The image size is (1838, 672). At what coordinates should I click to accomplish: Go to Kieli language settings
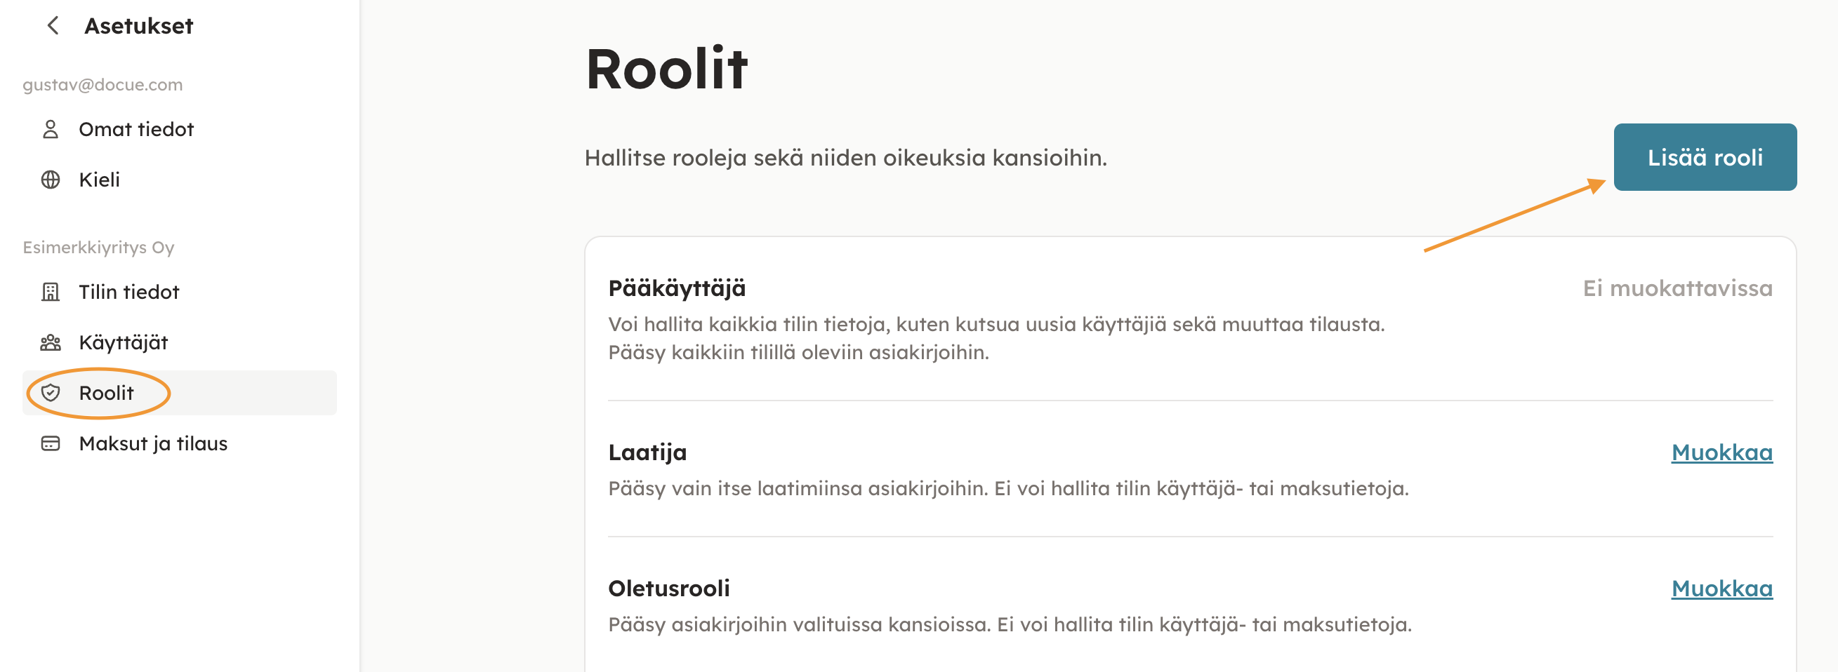99,180
